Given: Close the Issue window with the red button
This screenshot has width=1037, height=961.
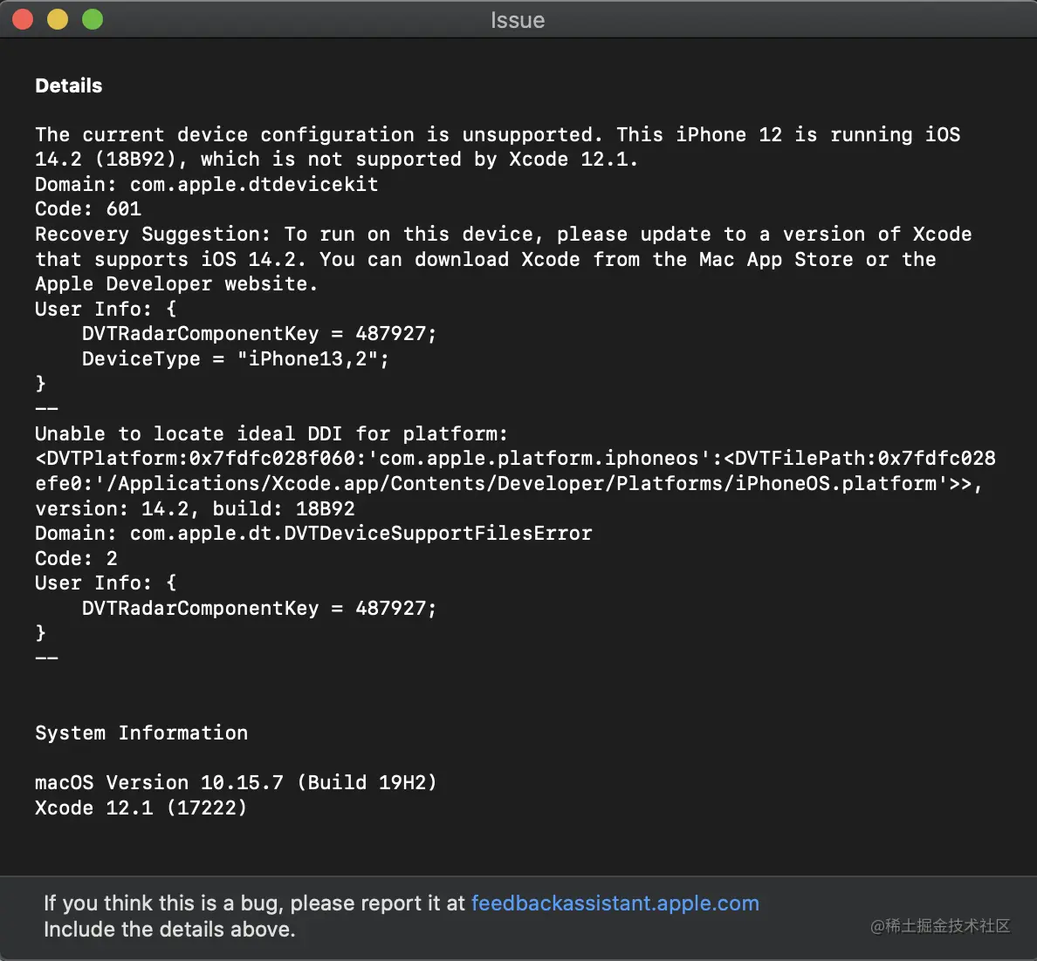Looking at the screenshot, I should pos(24,20).
